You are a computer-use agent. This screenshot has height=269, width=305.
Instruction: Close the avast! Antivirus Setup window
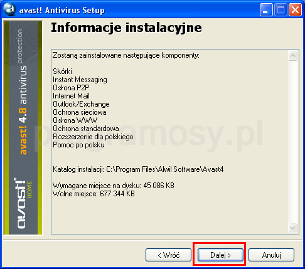coord(295,10)
